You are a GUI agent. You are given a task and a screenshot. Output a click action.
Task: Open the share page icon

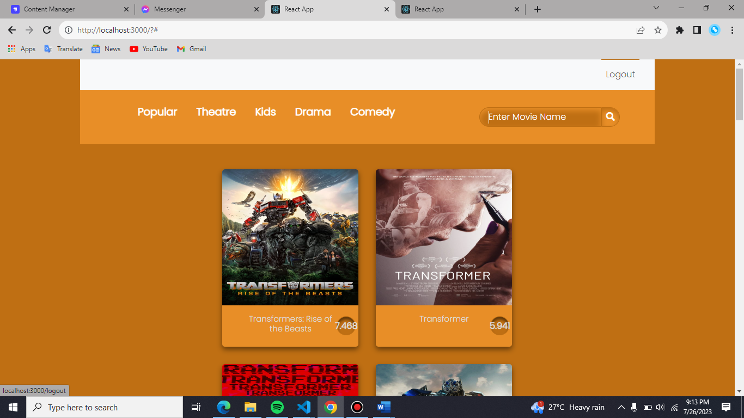point(641,30)
